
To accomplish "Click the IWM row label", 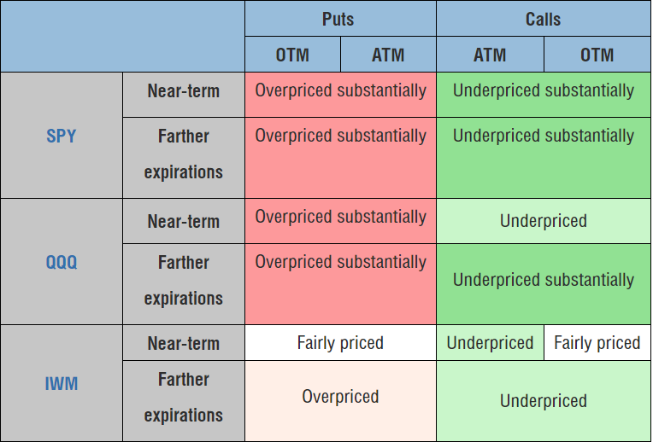I will (62, 383).
